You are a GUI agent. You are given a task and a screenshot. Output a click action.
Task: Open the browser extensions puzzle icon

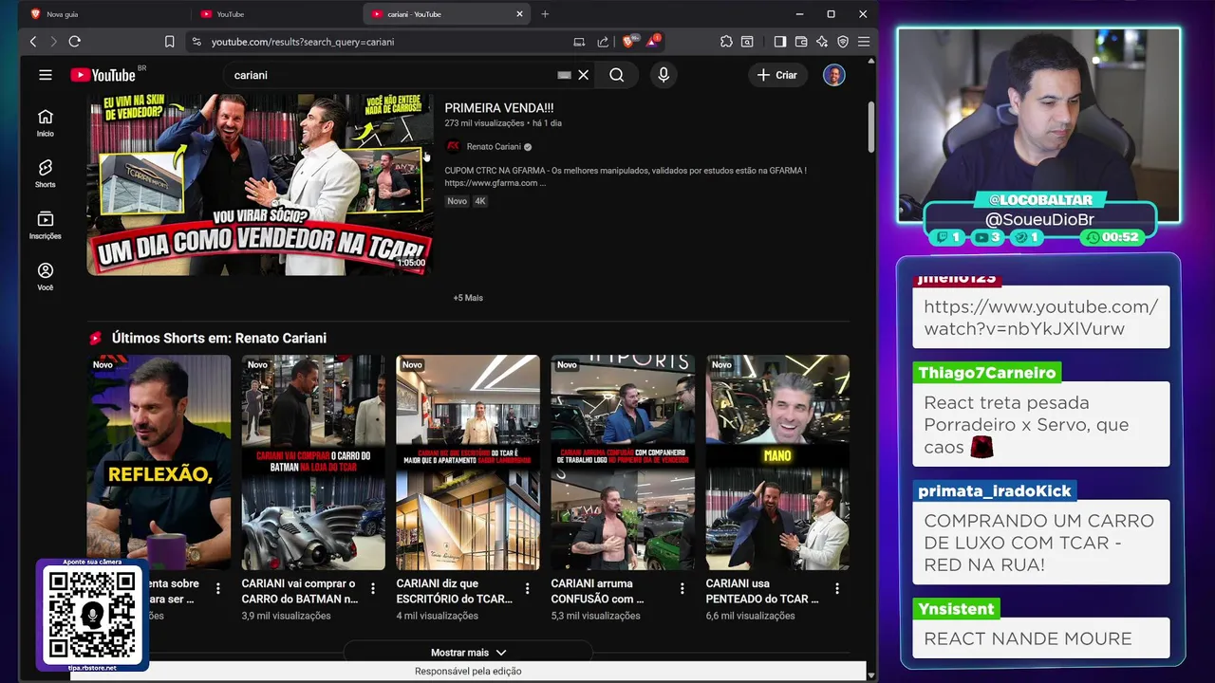(x=726, y=42)
